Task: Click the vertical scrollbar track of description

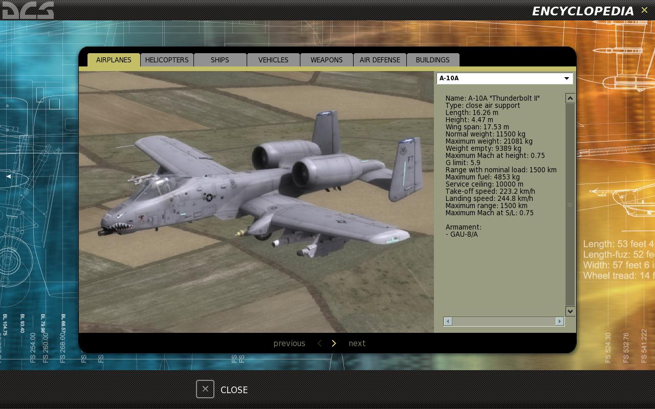Action: [570, 204]
